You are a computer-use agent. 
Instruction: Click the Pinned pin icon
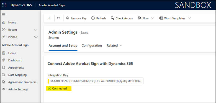(4, 37)
